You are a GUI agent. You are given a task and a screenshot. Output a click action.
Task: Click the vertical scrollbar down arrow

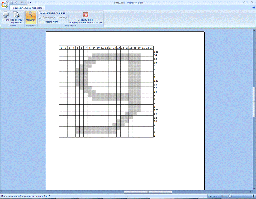coord(254,188)
